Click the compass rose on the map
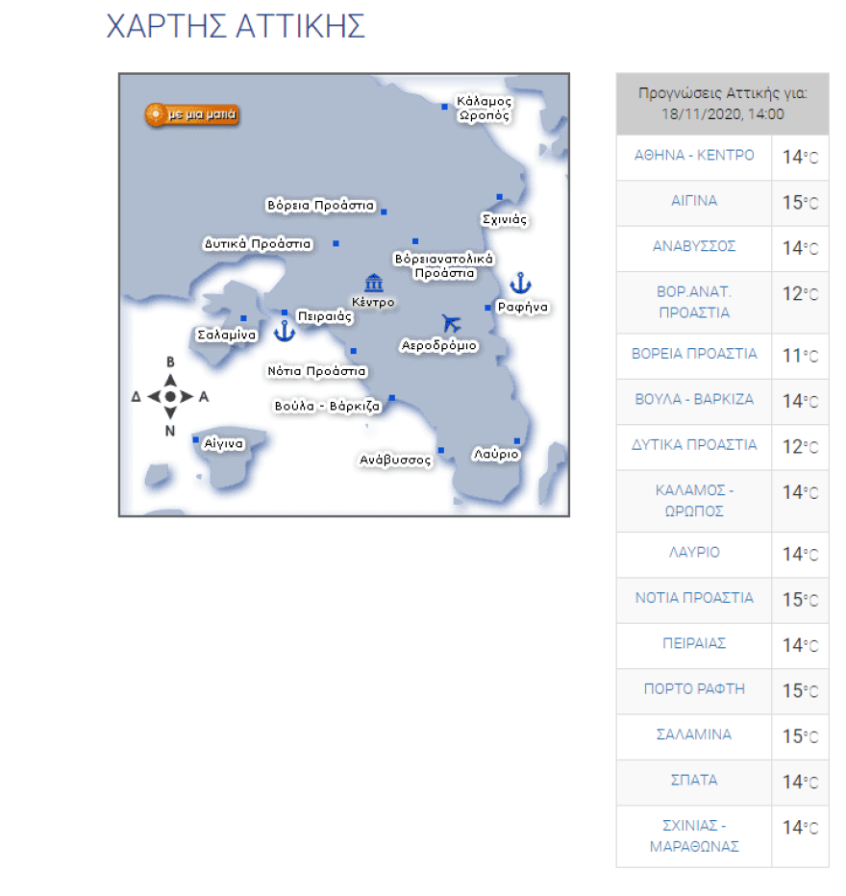 pos(170,396)
